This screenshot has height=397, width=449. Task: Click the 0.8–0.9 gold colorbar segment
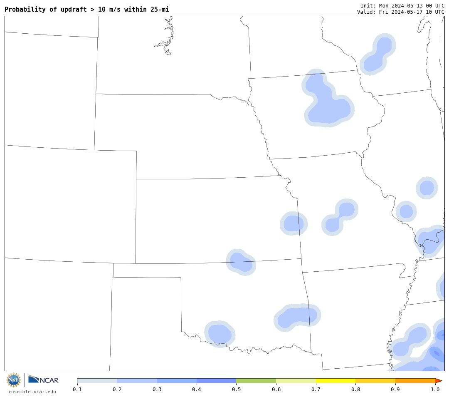coord(376,381)
